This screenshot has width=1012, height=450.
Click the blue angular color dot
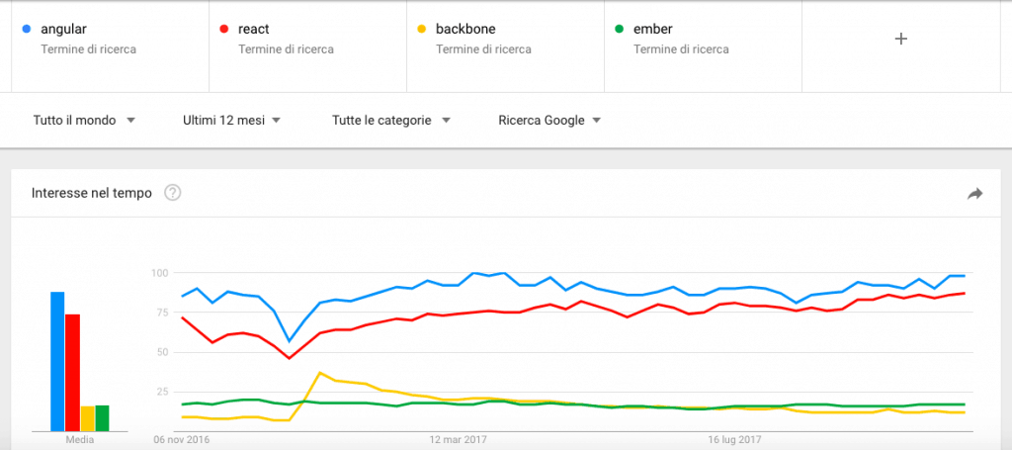(x=26, y=30)
